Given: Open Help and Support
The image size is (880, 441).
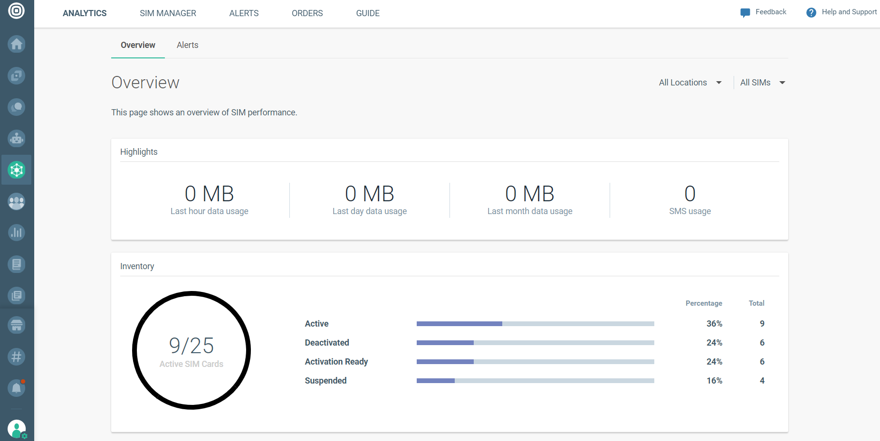Looking at the screenshot, I should point(842,12).
